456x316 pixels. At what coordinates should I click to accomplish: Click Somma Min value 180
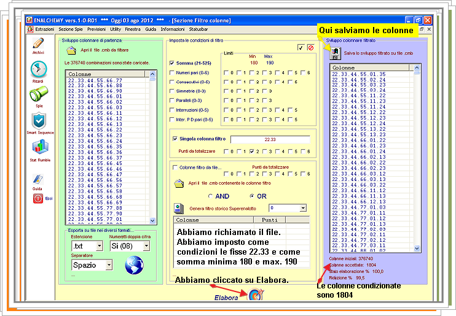[254, 63]
